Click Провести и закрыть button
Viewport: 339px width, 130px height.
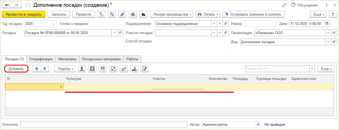click(x=23, y=14)
